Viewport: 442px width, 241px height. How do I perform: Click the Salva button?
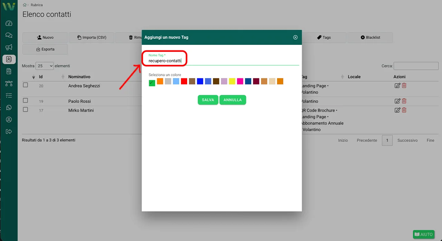(208, 100)
